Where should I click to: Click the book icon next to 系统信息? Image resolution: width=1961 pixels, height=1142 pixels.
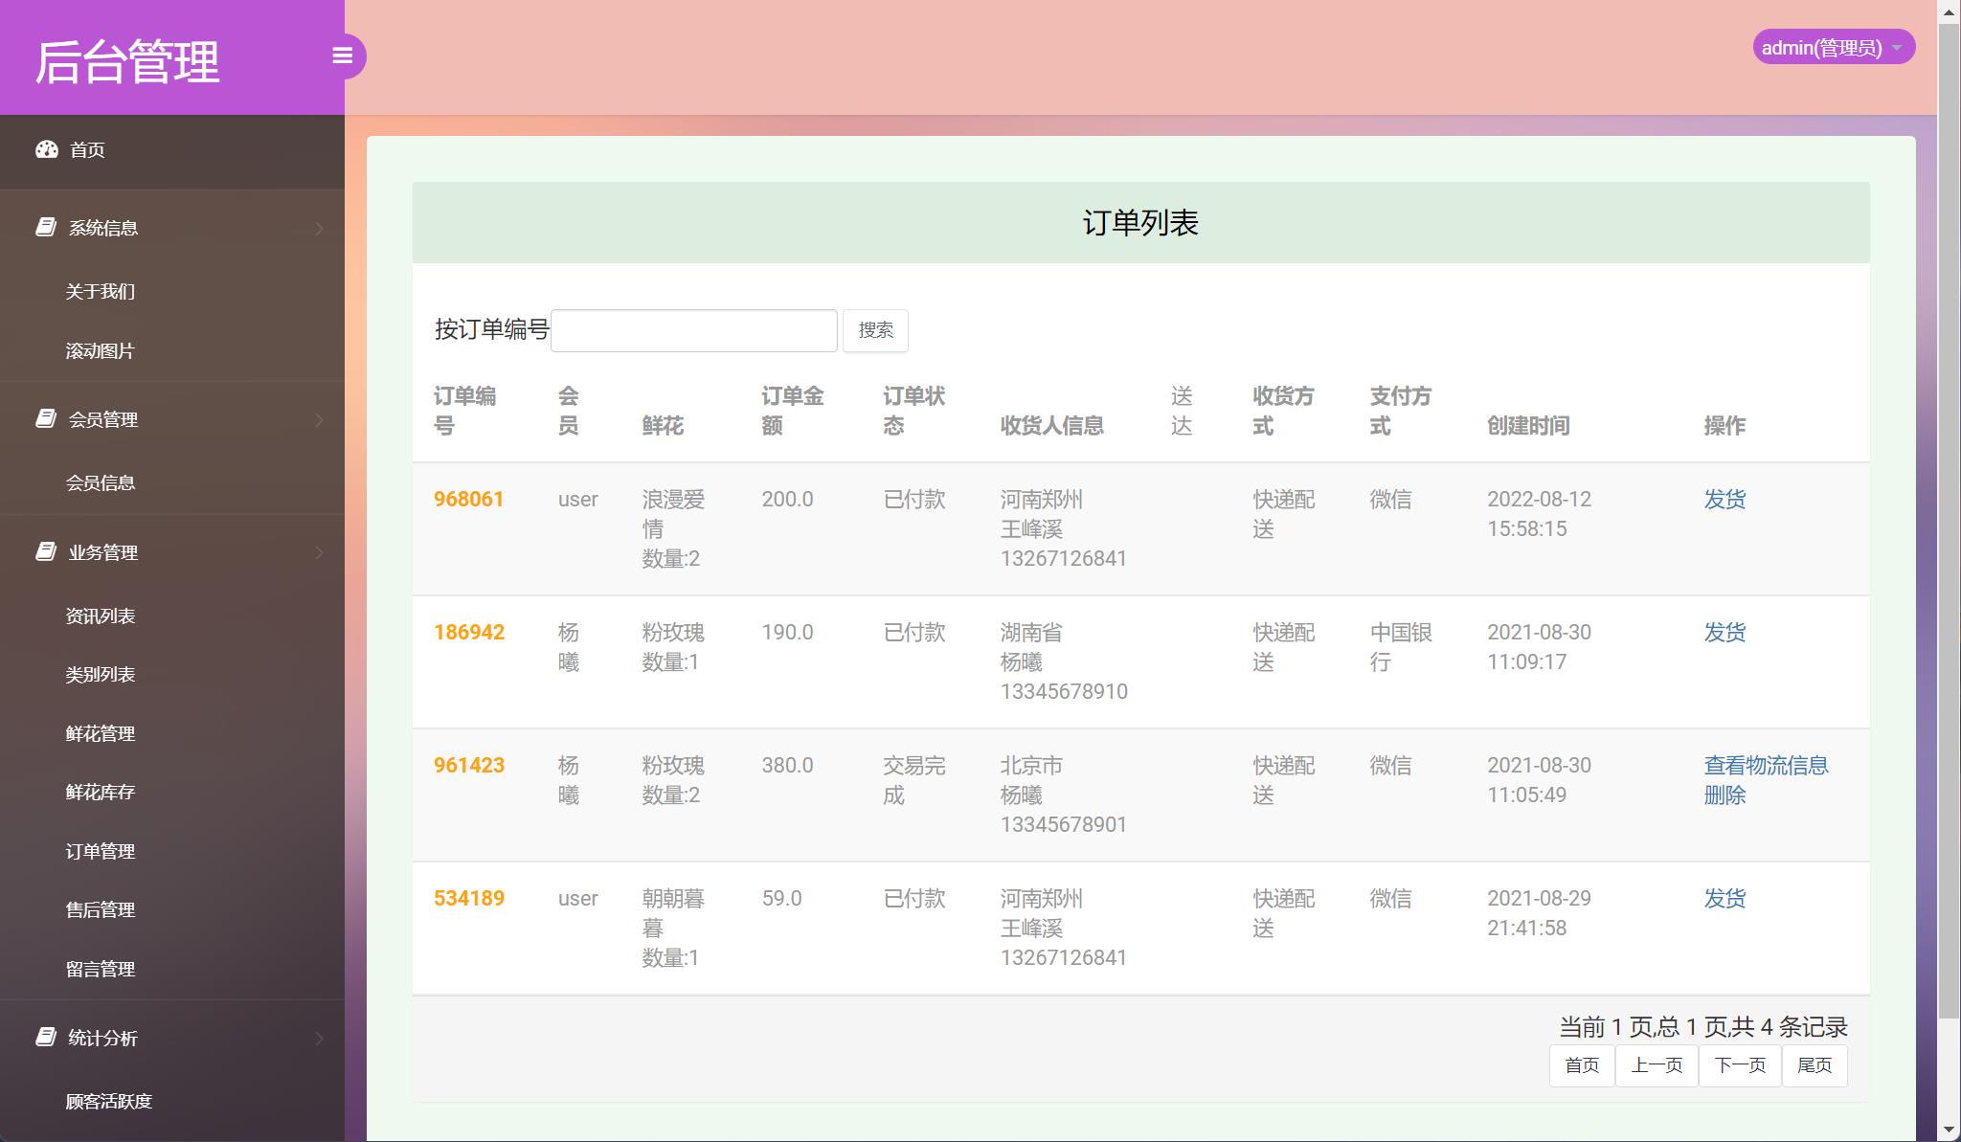coord(44,227)
